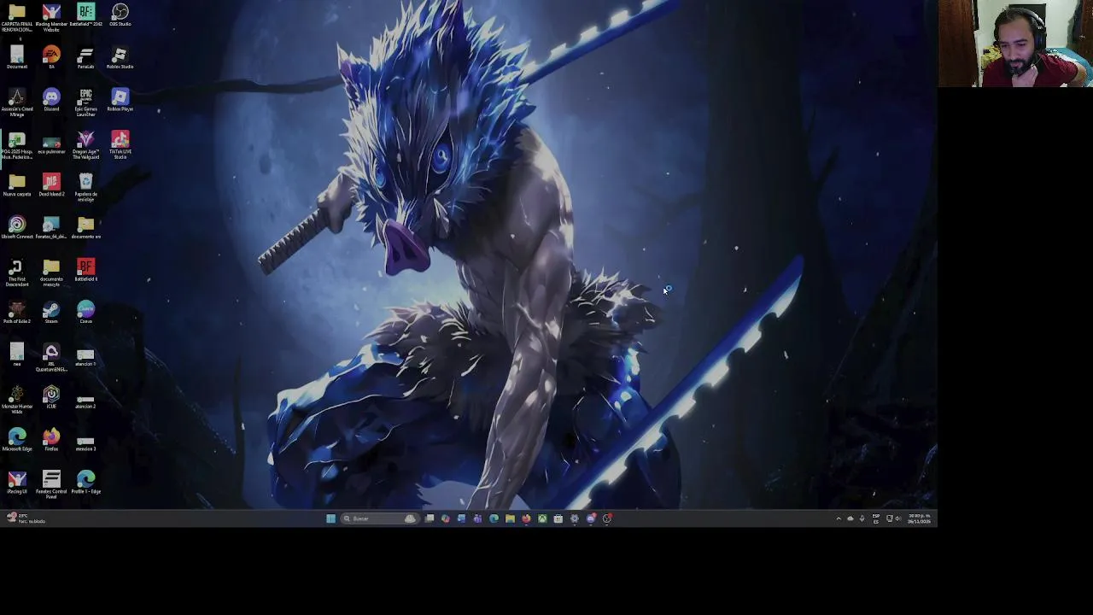Launch Firefox from the desktop
The width and height of the screenshot is (1093, 615).
coord(51,441)
